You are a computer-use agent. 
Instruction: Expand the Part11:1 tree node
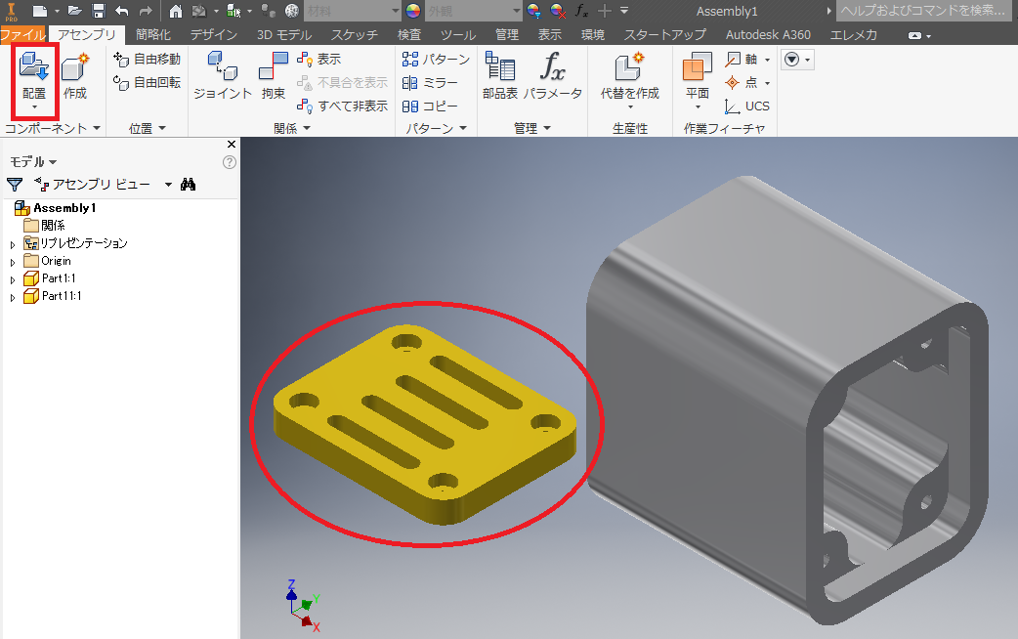[x=13, y=297]
